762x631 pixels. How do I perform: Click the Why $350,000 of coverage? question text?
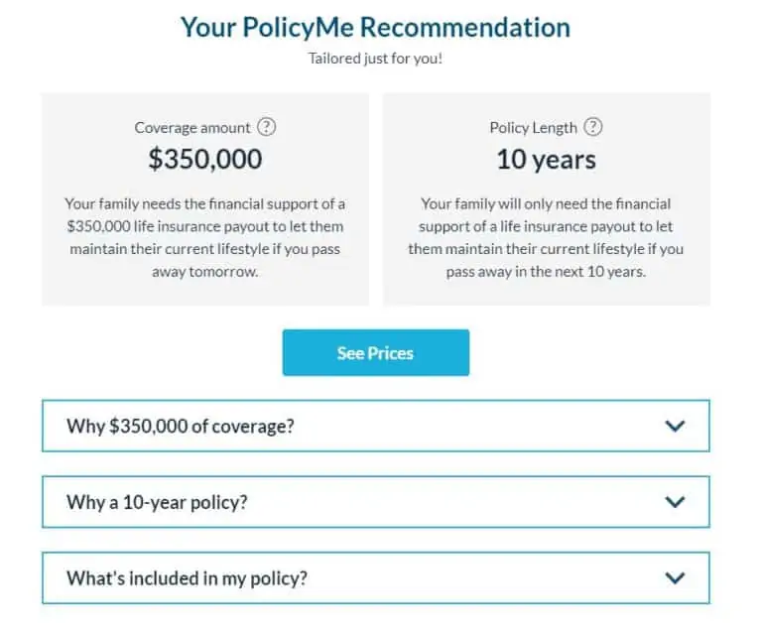(x=181, y=426)
